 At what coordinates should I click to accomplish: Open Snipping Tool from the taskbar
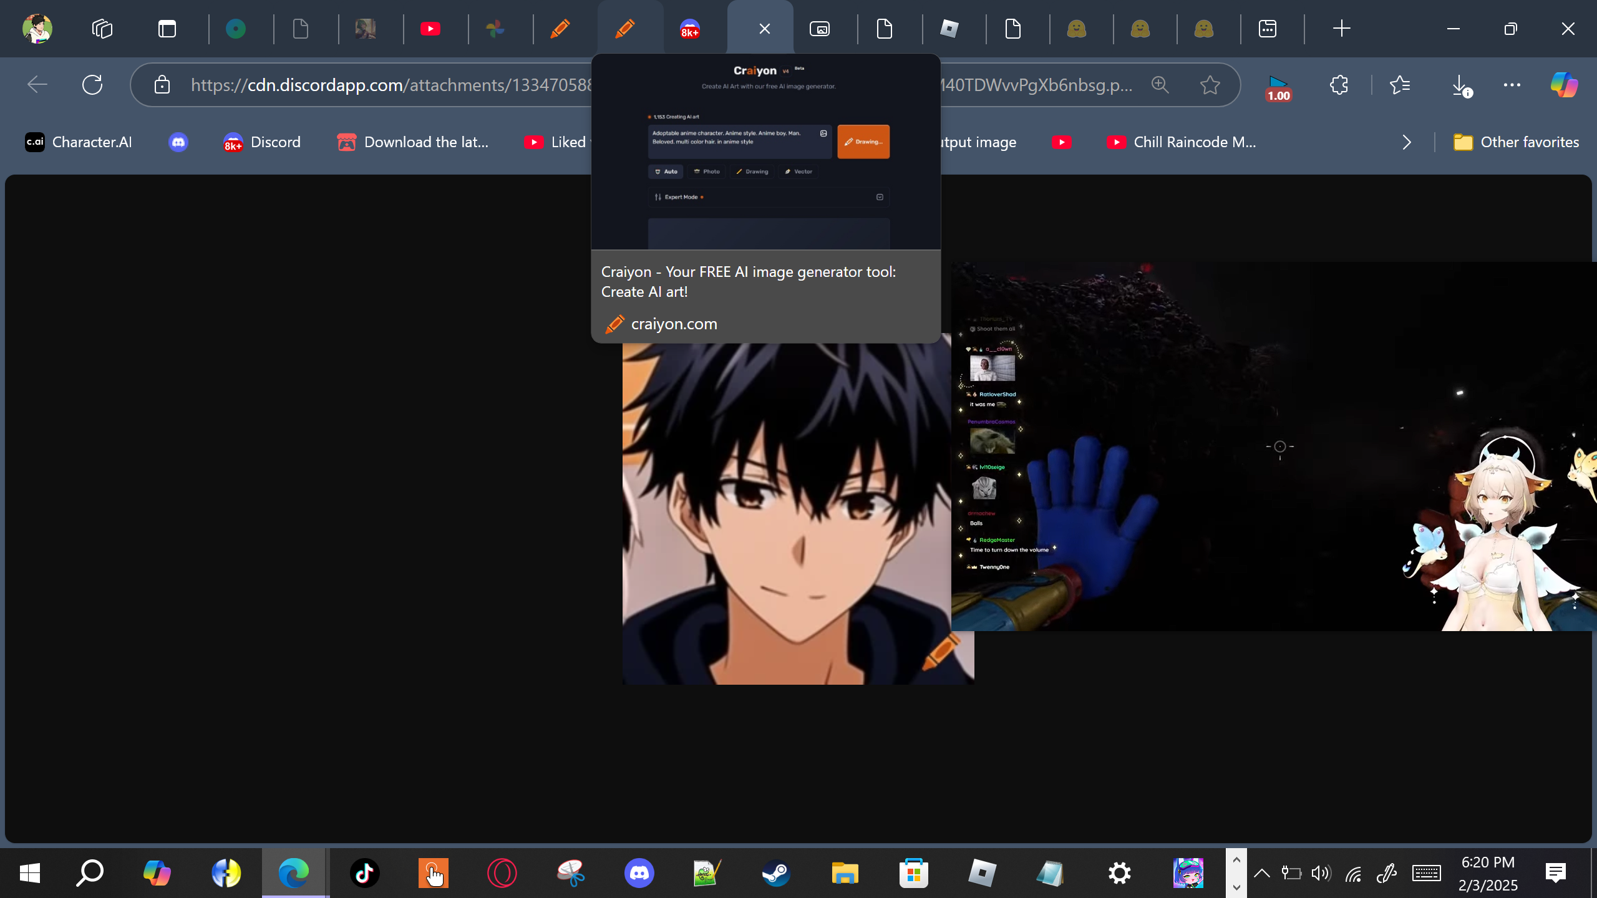(x=570, y=873)
